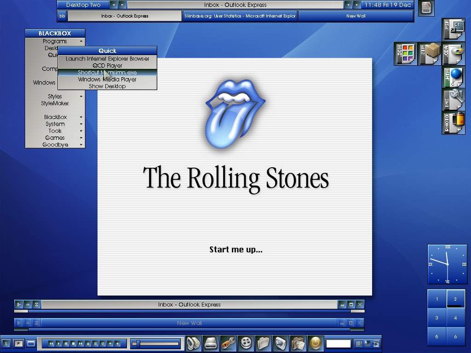Rewind the track in the player bar
This screenshot has height=353, width=471.
pyautogui.click(x=51, y=343)
